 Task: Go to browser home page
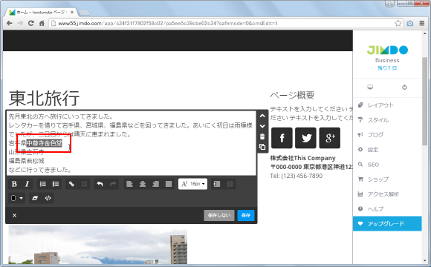pyautogui.click(x=42, y=23)
